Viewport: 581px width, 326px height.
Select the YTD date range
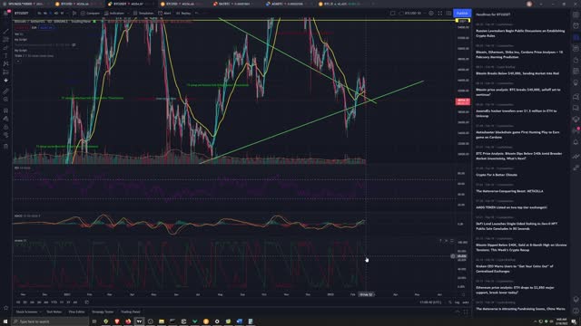click(x=54, y=302)
